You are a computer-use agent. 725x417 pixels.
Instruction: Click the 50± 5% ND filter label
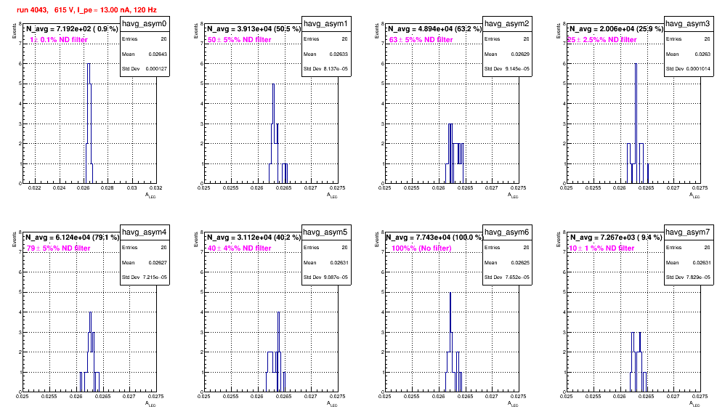(240, 40)
